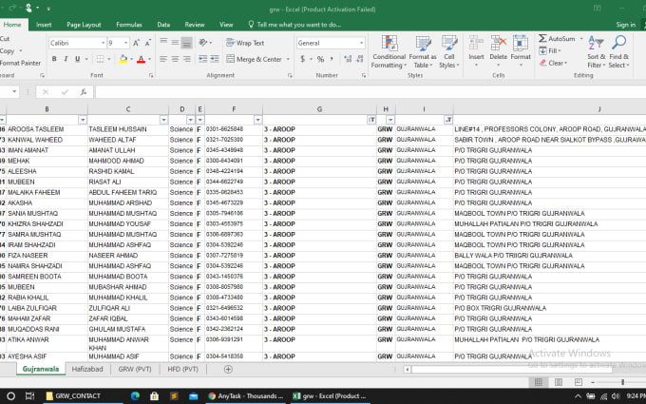Screen dimensions: 646x404
Task: Click the Font Color red A icon
Action: tap(141, 59)
